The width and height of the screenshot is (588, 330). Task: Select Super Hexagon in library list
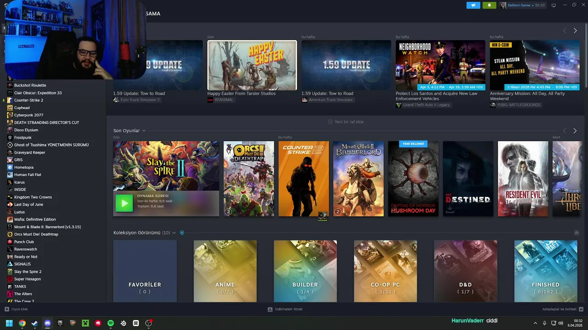coord(27,279)
